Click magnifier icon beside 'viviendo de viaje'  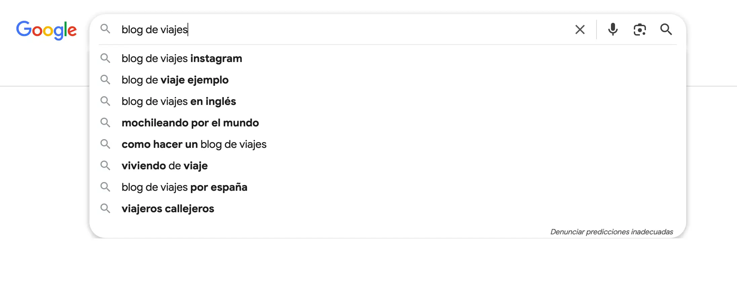(106, 166)
